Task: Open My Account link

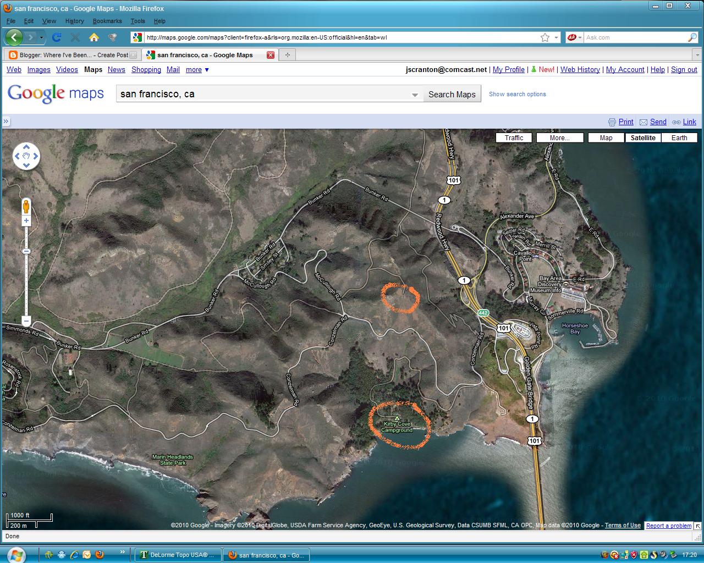Action: pyautogui.click(x=625, y=69)
